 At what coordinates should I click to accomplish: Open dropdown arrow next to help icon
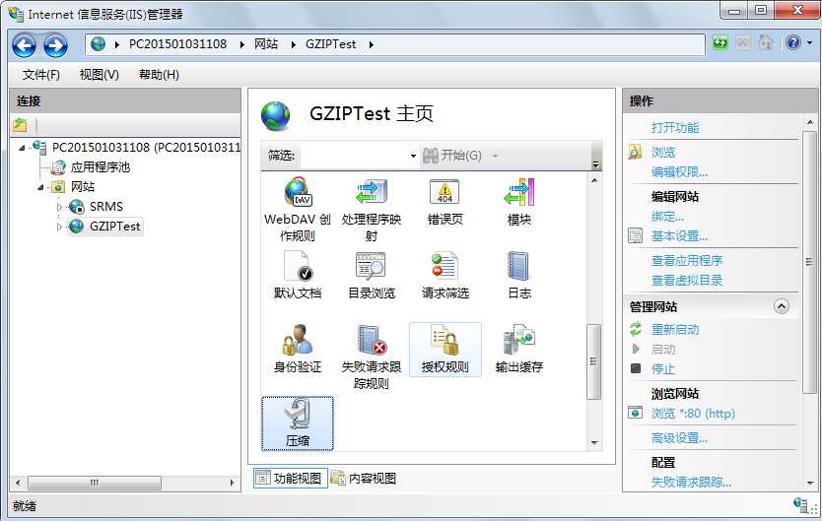[809, 43]
